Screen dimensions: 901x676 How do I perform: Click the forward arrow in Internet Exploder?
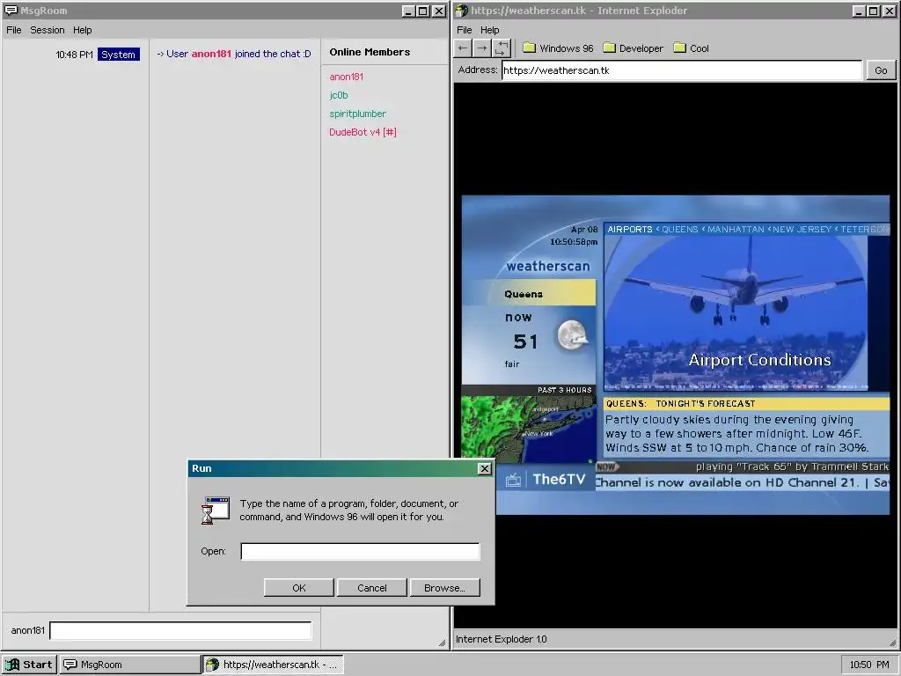click(482, 48)
